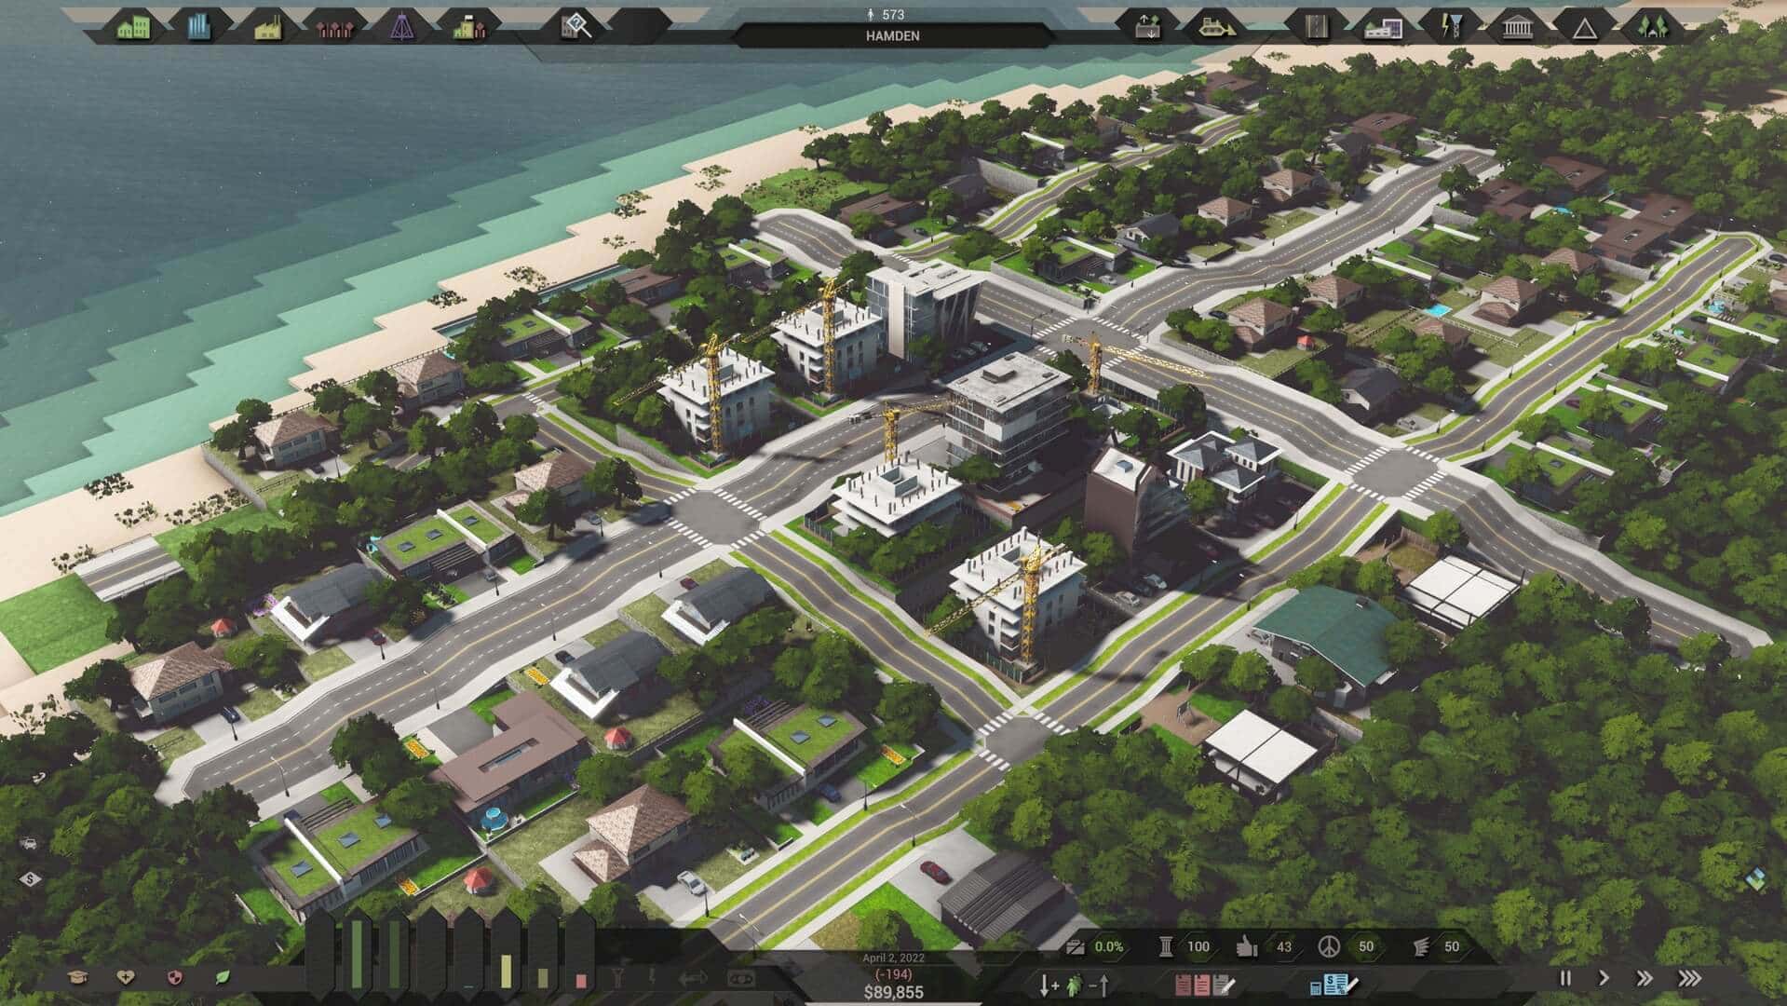This screenshot has width=1787, height=1006.
Task: Click the 0.0% unemployment value
Action: pyautogui.click(x=1108, y=946)
